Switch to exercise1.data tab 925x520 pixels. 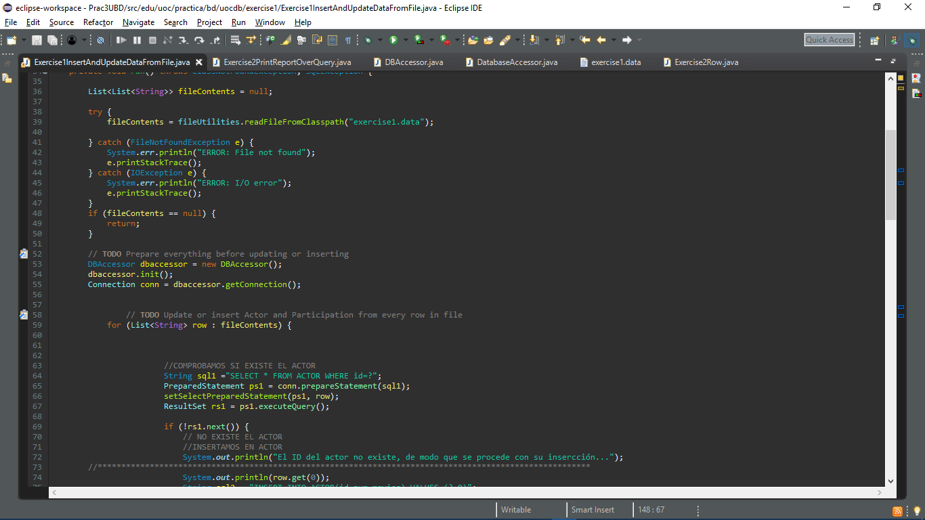point(610,62)
